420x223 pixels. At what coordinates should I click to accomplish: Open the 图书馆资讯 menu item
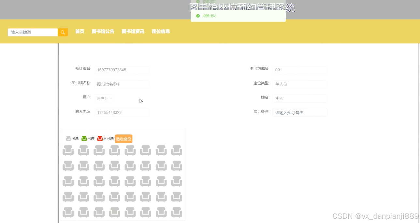[x=133, y=32]
